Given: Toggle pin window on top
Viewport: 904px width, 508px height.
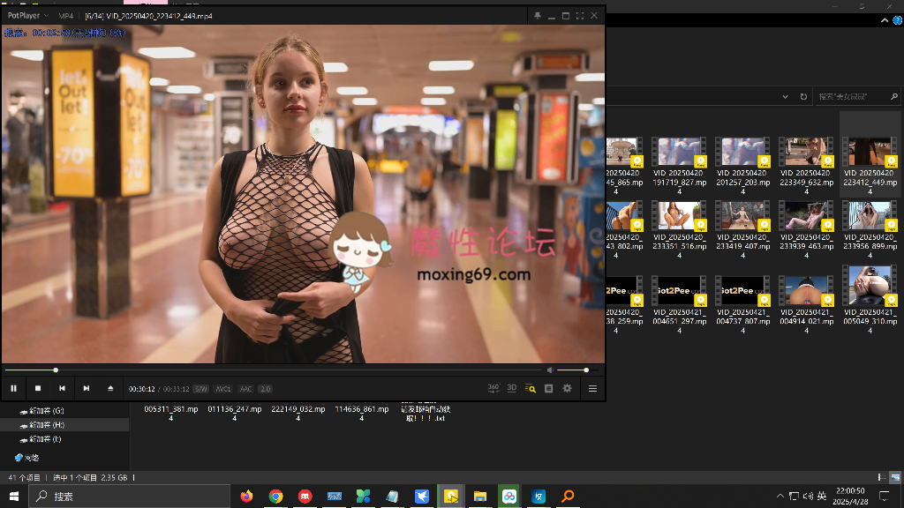Looking at the screenshot, I should coord(537,16).
